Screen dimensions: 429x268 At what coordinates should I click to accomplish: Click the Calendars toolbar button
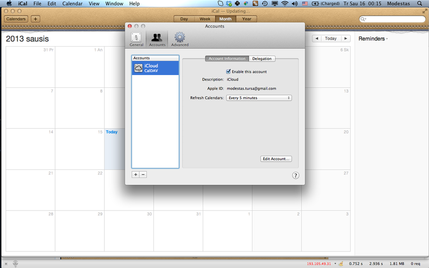(x=16, y=19)
